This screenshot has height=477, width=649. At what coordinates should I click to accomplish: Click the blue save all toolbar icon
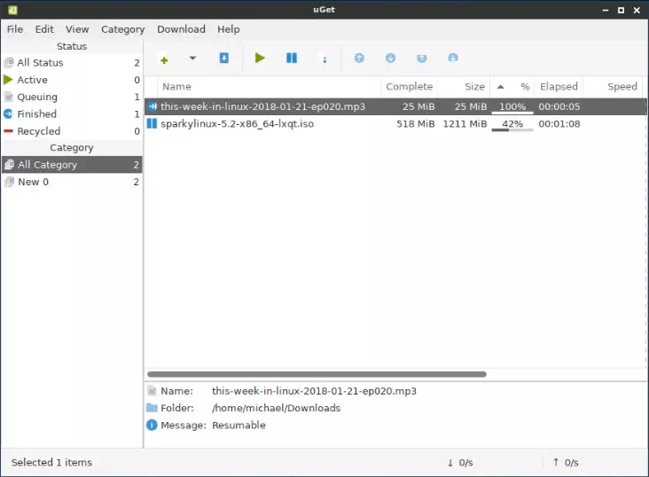click(224, 59)
